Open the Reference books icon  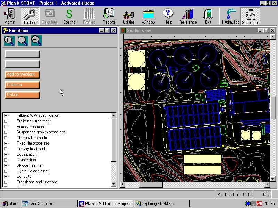point(188,16)
